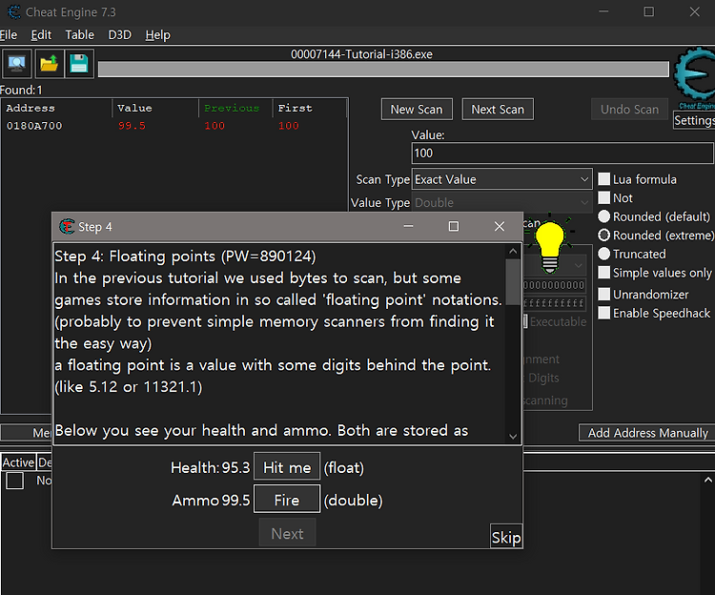
Task: Click the scan progress bar
Action: (x=383, y=70)
